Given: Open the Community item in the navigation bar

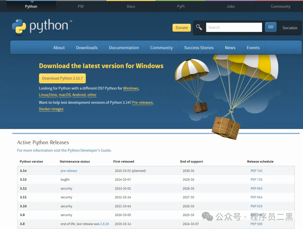Looking at the screenshot, I should click(161, 48).
